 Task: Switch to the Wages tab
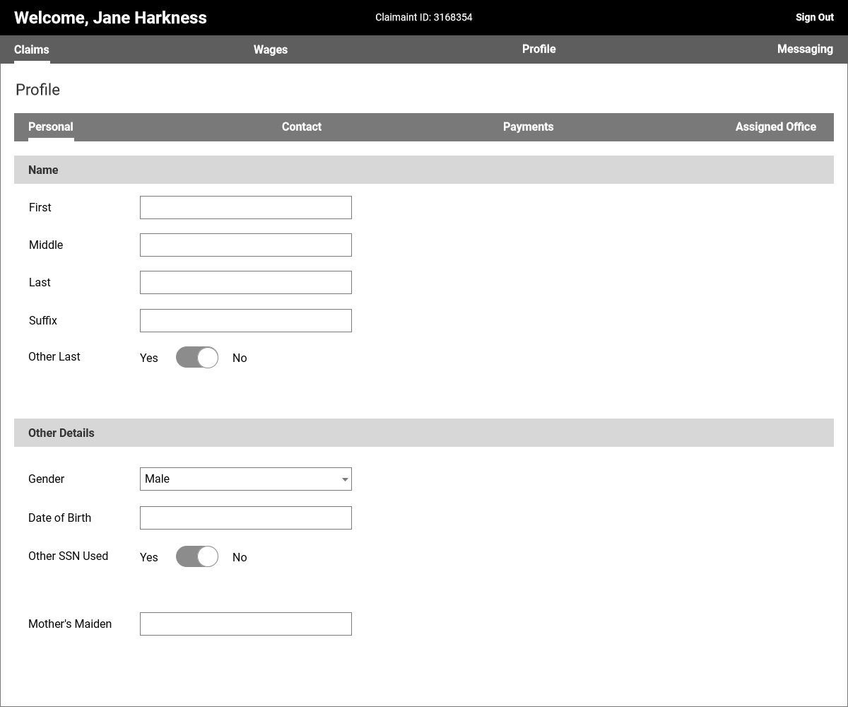tap(271, 49)
